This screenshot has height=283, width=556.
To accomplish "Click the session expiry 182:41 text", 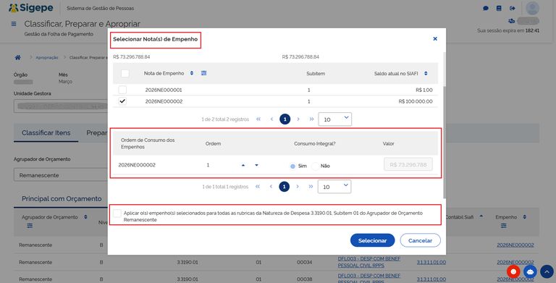I will click(532, 31).
